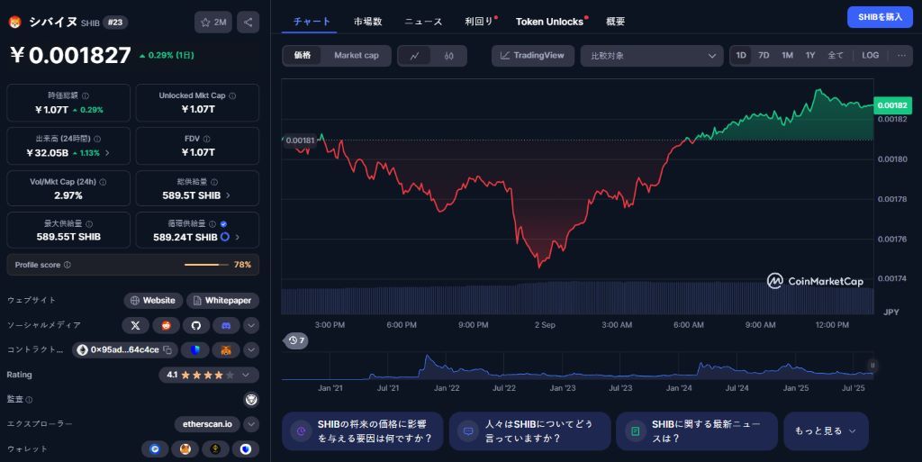Select the line chart style
The height and width of the screenshot is (462, 922).
tap(414, 56)
